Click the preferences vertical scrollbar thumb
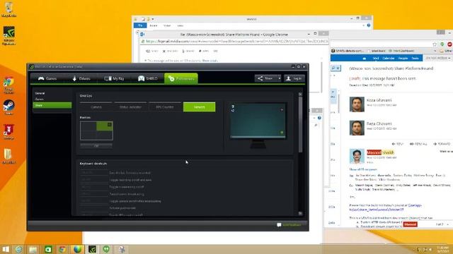The width and height of the screenshot is (453, 254). point(300,124)
